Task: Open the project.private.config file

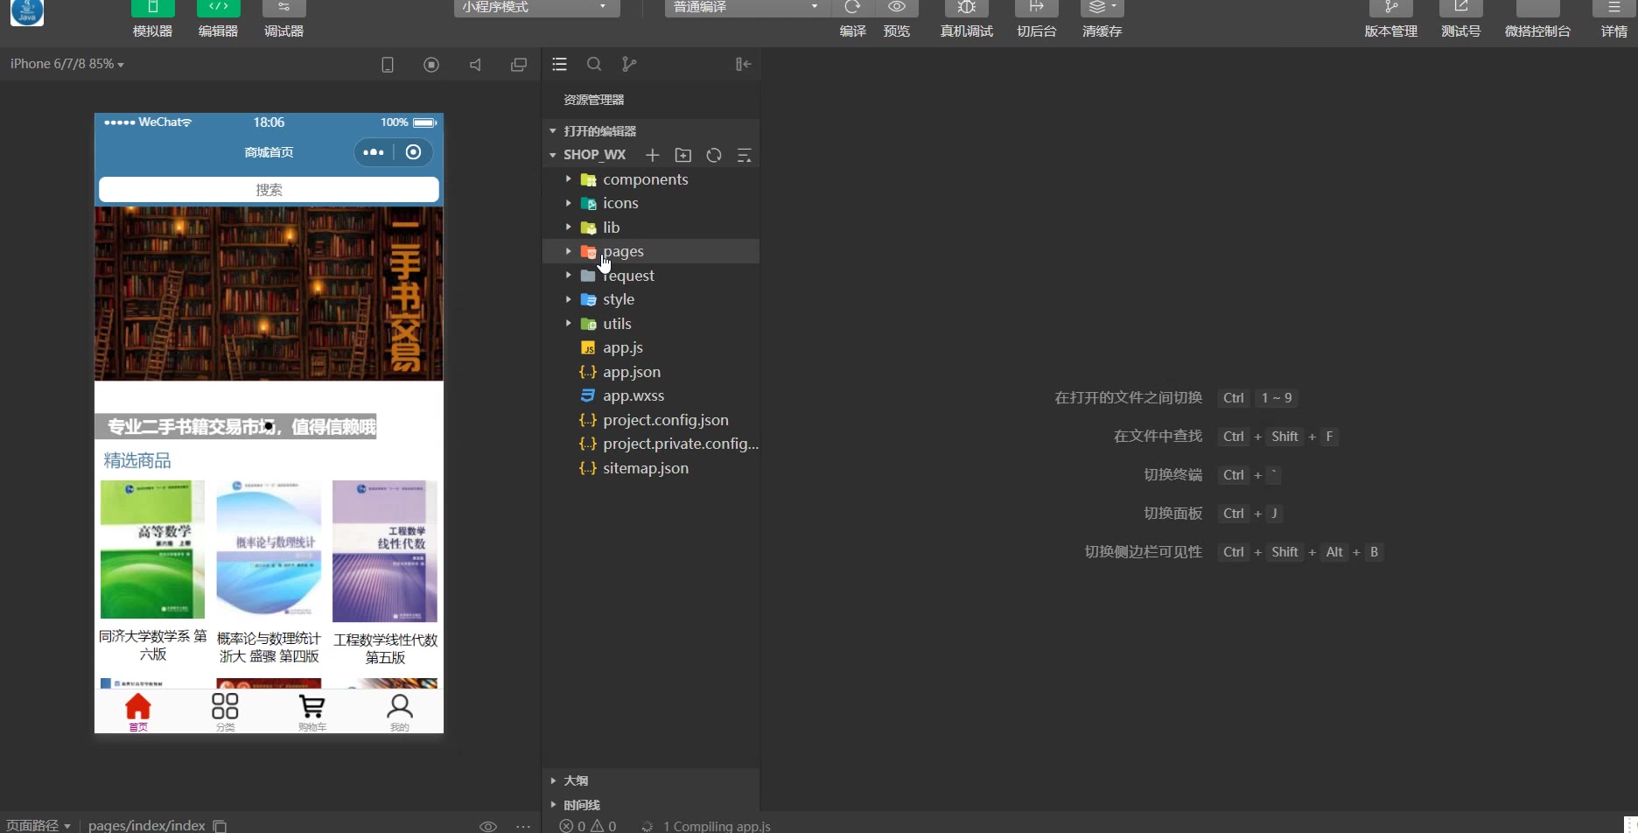Action: click(651, 444)
